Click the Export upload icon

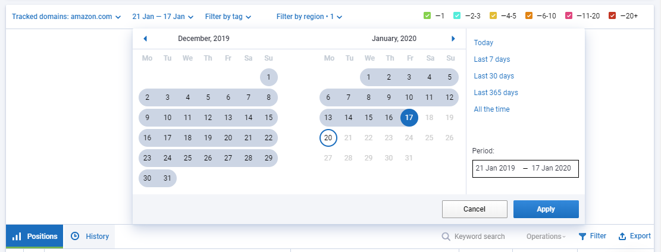(622, 237)
